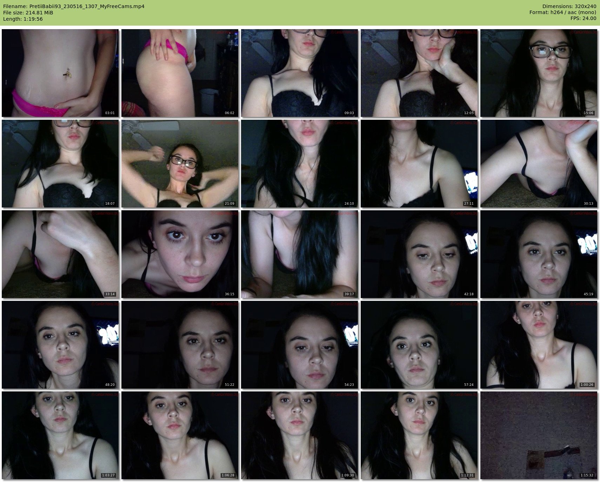The image size is (600, 482).
Task: Open the thumbnail at 09:03
Action: tap(299, 73)
